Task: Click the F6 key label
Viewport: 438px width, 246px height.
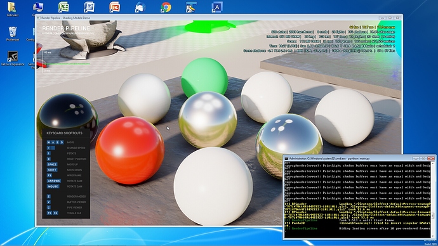Action: pyautogui.click(x=55, y=213)
